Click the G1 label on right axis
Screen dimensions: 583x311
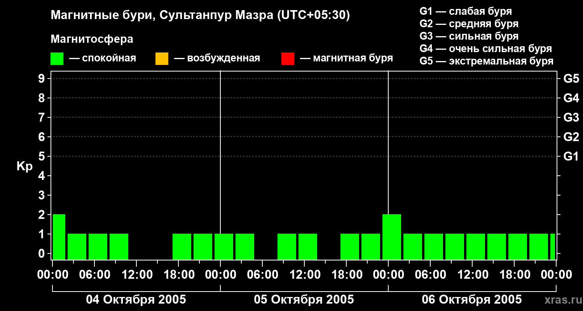(571, 157)
